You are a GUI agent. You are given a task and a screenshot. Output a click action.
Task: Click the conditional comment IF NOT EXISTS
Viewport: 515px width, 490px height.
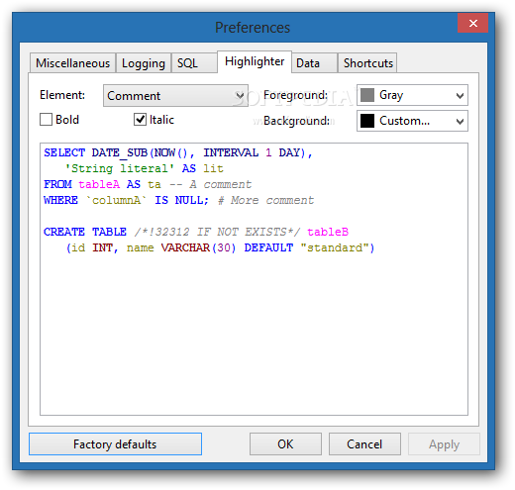click(218, 232)
